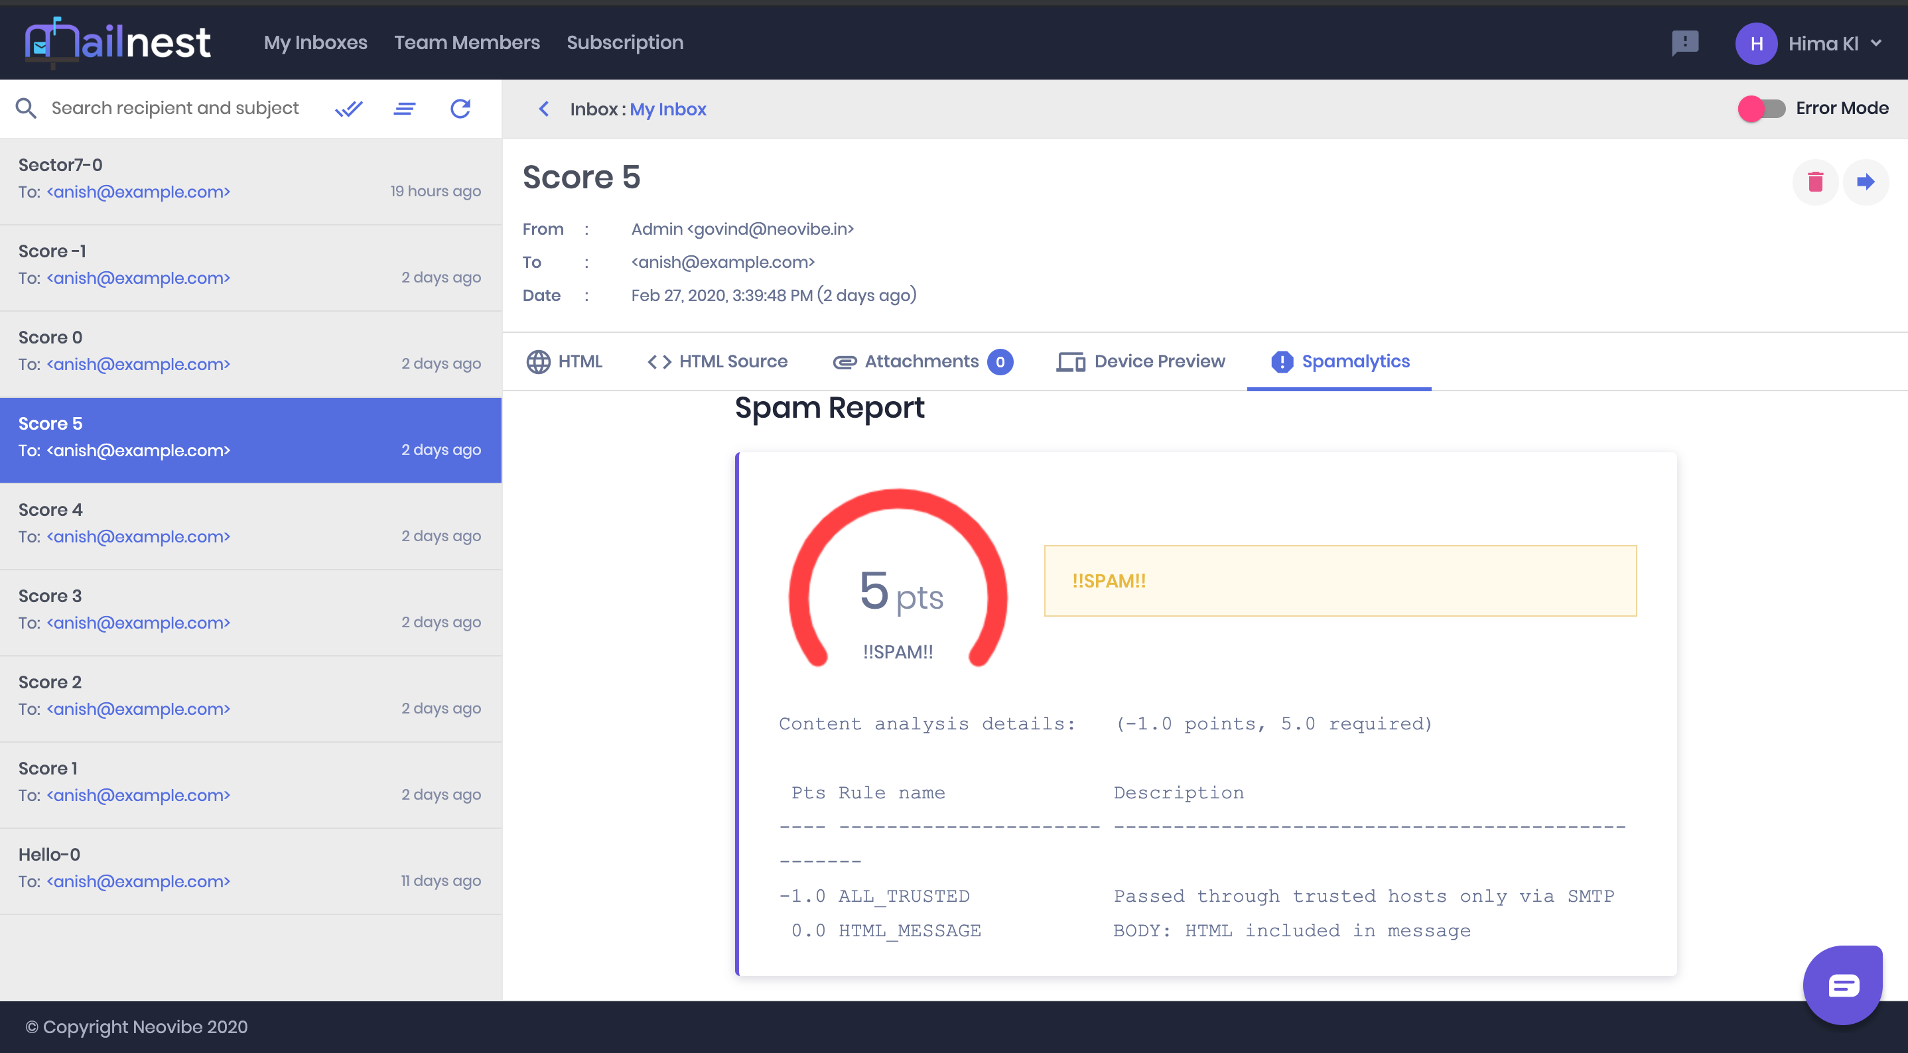
Task: Switch to the HTML Source tab
Action: click(x=717, y=361)
